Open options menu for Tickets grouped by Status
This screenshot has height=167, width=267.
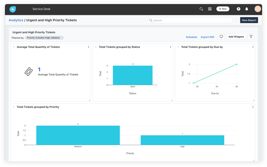(x=171, y=47)
